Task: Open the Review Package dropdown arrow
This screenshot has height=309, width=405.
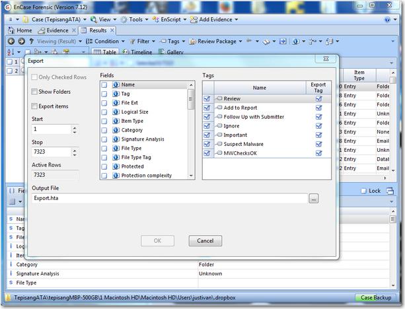Action: pos(240,42)
